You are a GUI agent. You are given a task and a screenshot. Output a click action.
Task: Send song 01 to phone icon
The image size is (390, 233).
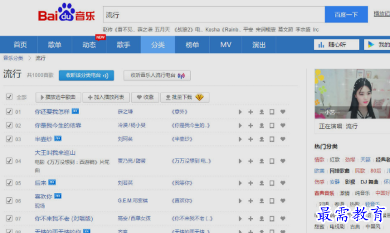coord(272,112)
